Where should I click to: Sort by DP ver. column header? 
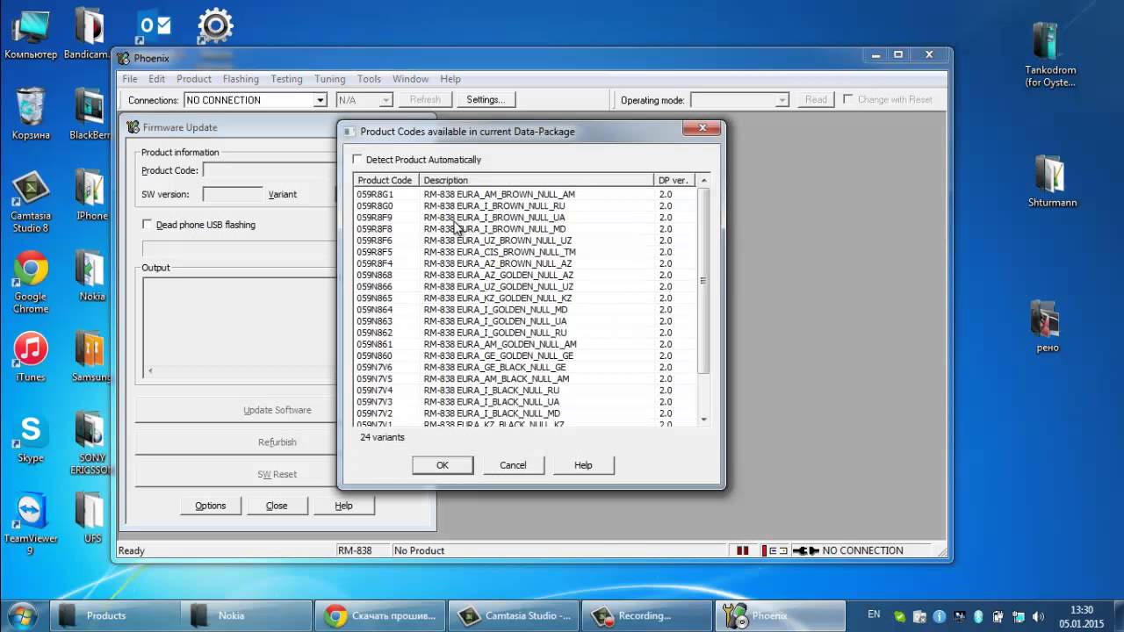click(674, 180)
